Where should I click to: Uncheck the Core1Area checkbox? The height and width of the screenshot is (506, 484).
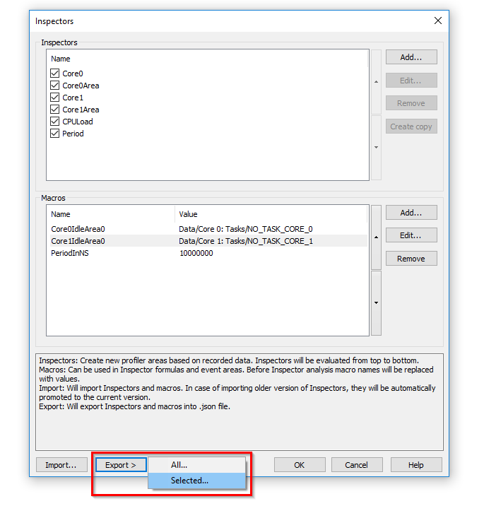pyautogui.click(x=55, y=110)
